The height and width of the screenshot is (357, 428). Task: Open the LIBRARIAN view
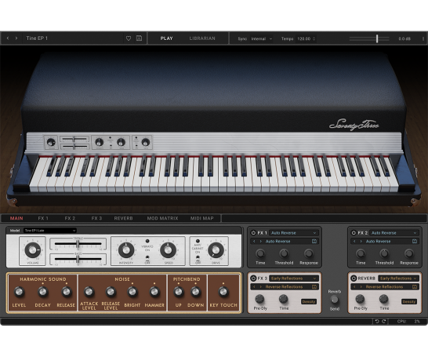pos(202,38)
